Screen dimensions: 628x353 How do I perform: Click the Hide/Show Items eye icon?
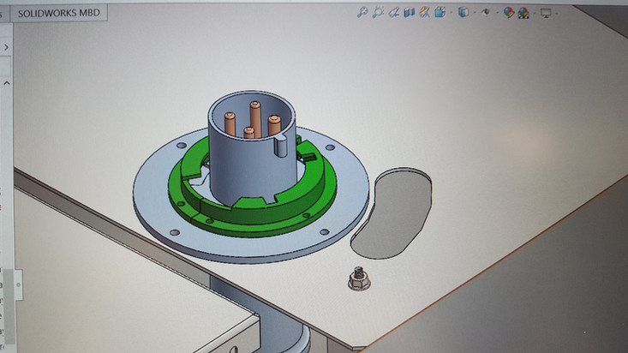pyautogui.click(x=486, y=13)
